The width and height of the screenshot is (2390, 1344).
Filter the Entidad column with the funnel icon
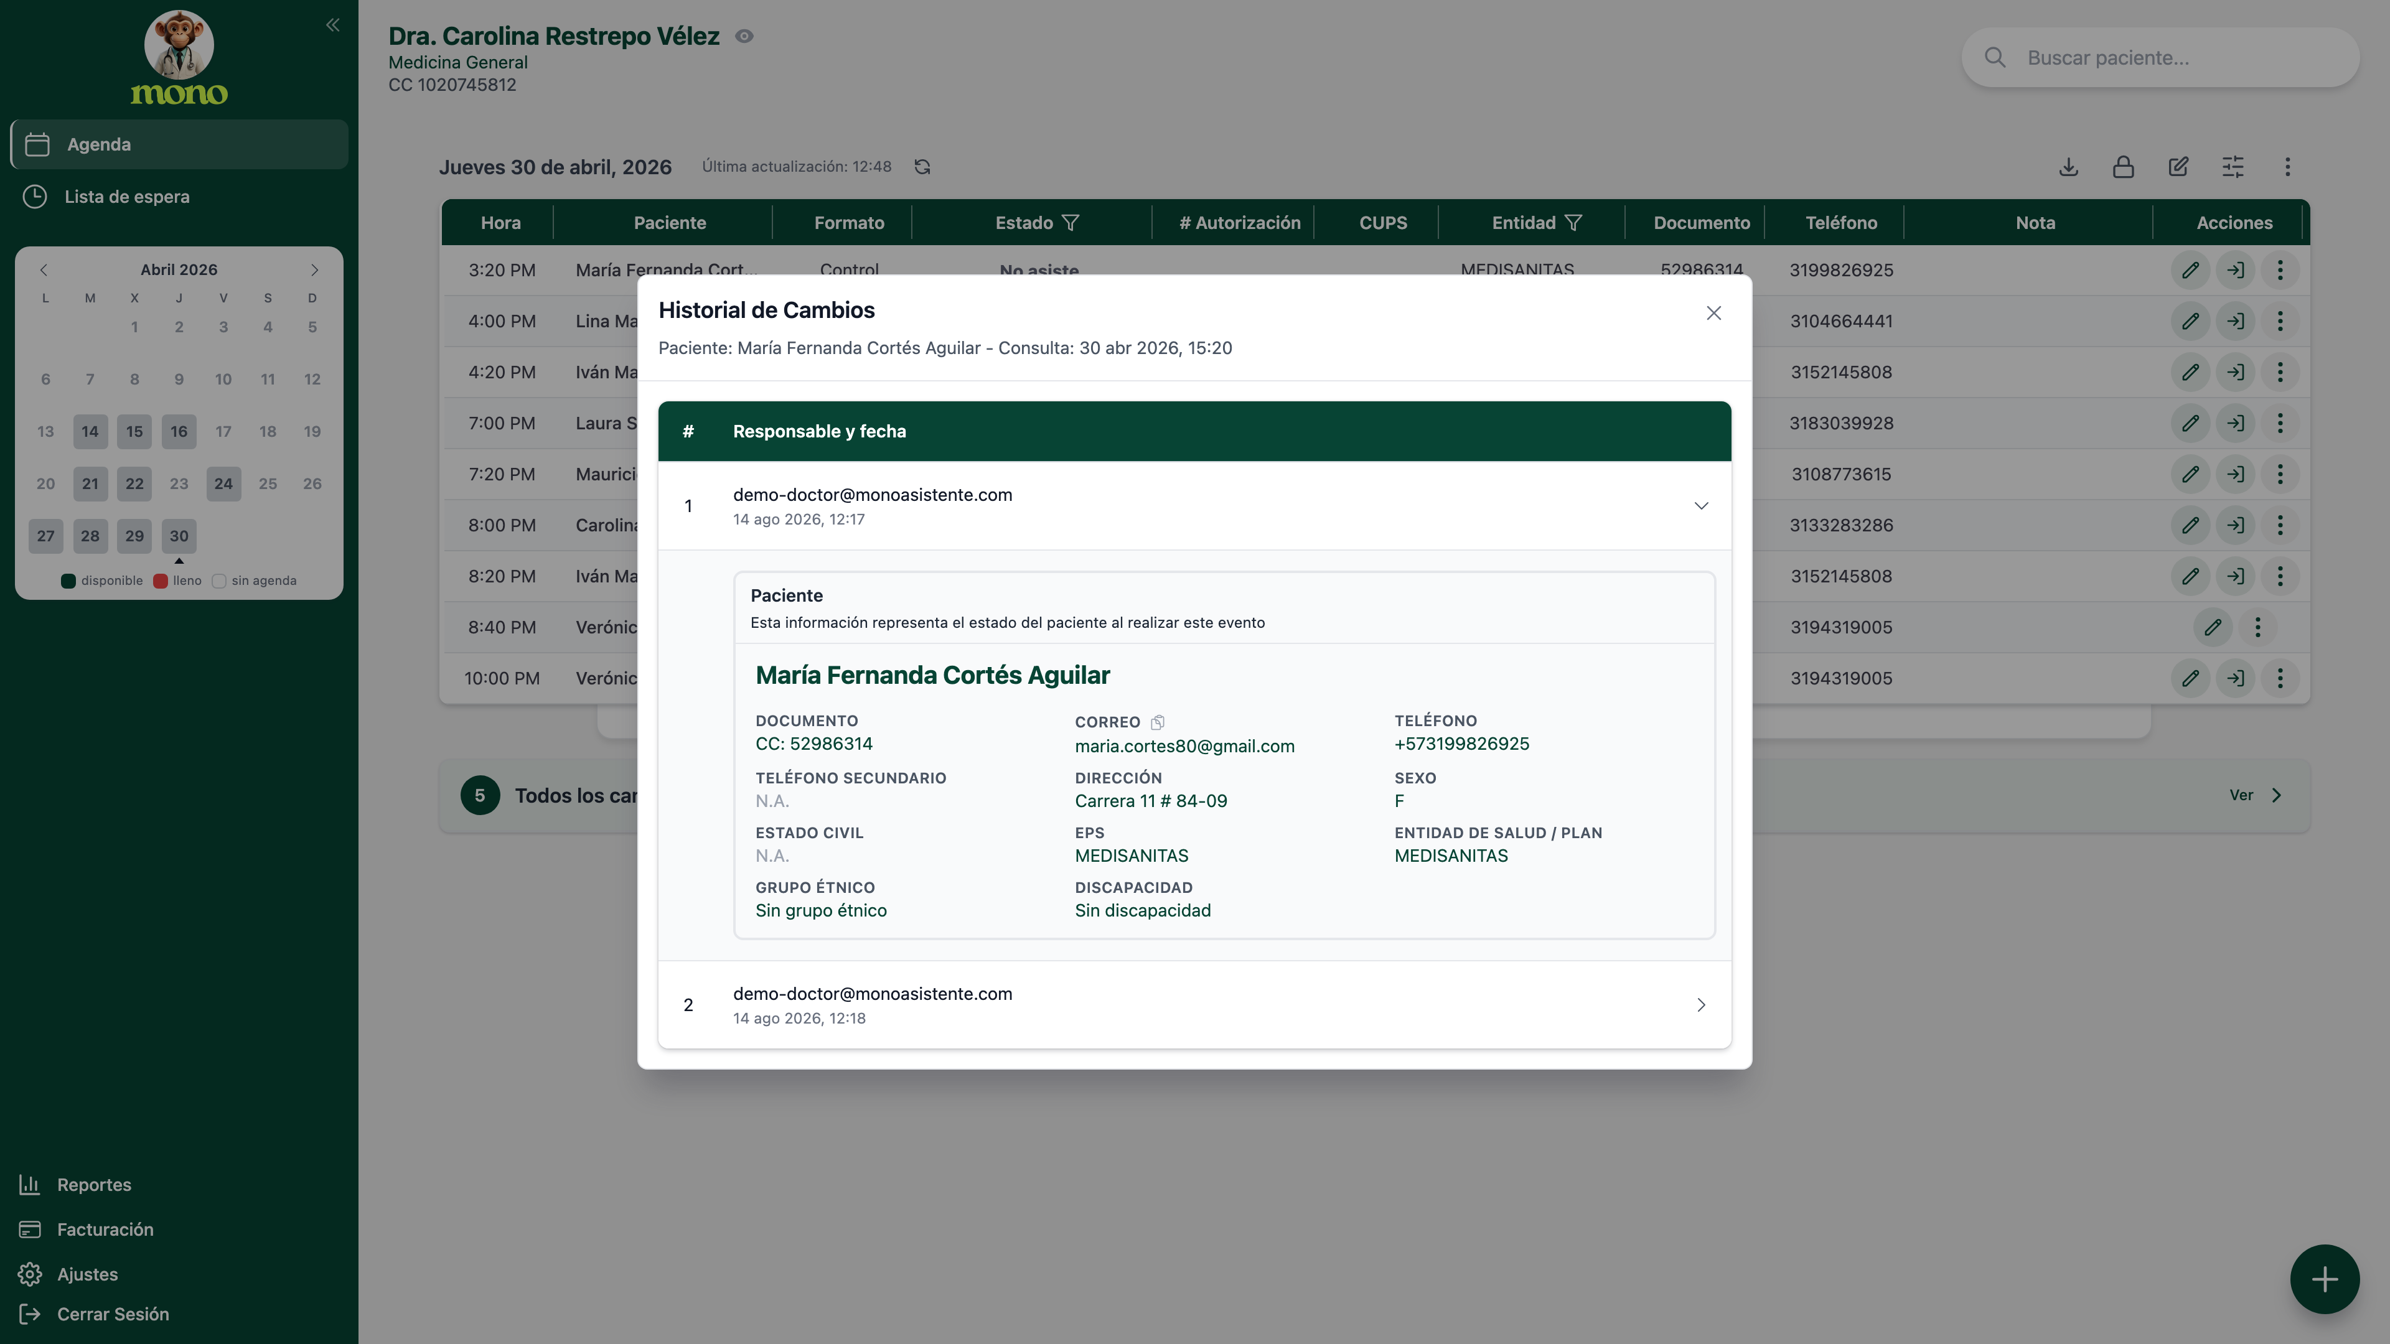[x=1573, y=223]
